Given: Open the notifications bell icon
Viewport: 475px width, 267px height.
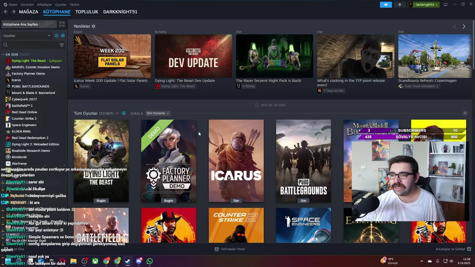Looking at the screenshot, I should pos(400,4).
